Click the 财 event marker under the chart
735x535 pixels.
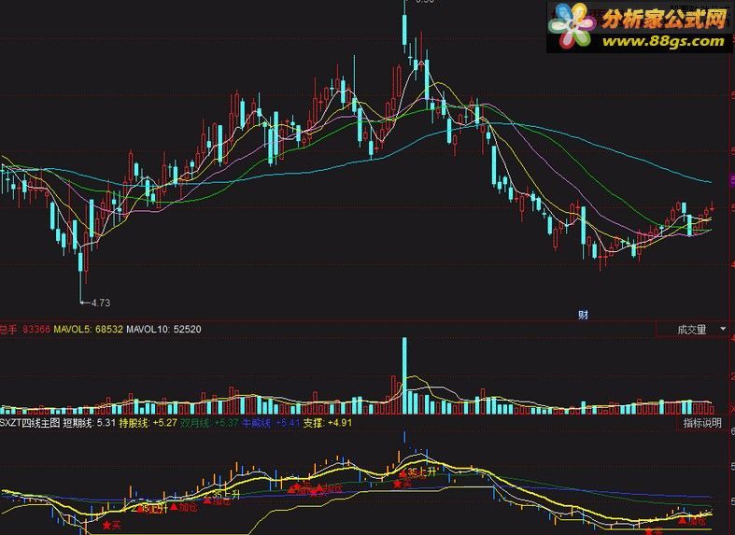(583, 315)
